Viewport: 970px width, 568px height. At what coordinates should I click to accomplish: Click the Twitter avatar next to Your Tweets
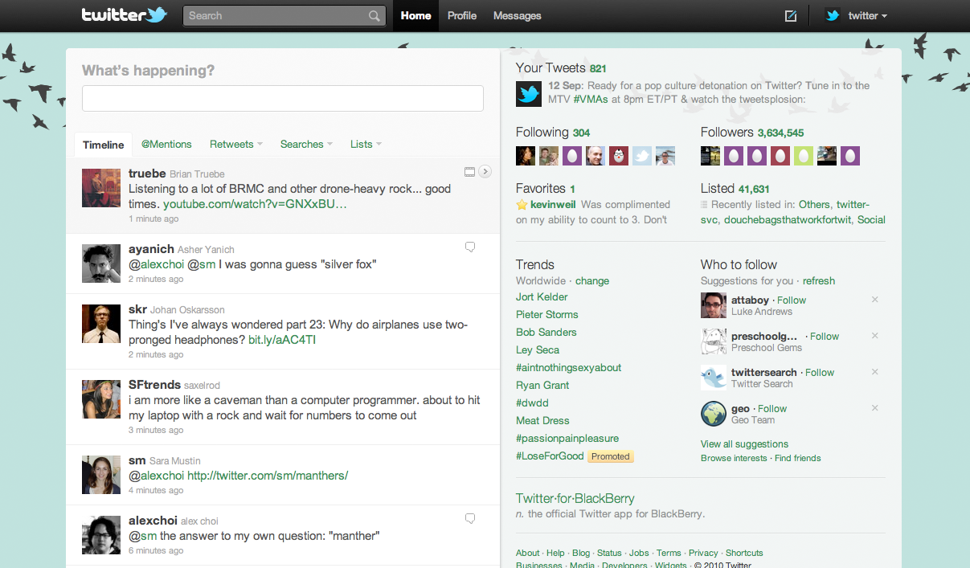point(528,94)
